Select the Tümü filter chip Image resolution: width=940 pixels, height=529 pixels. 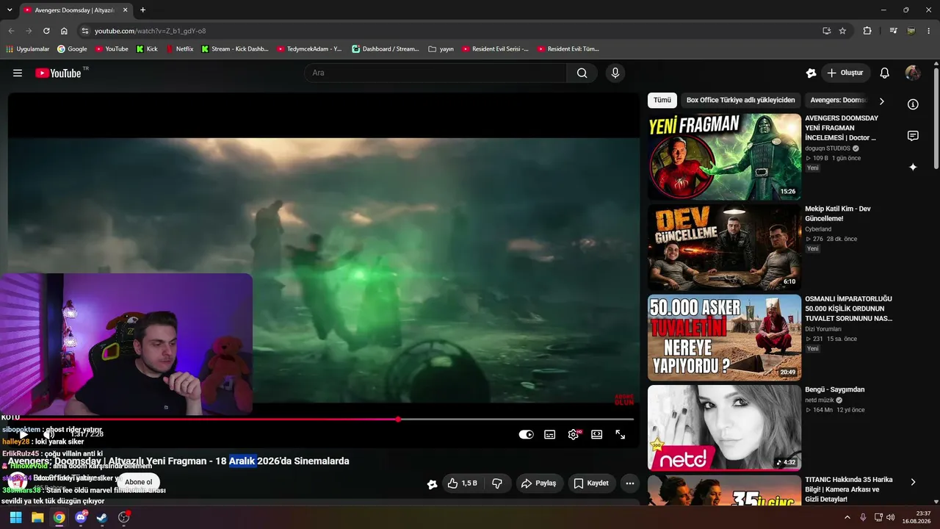click(662, 100)
